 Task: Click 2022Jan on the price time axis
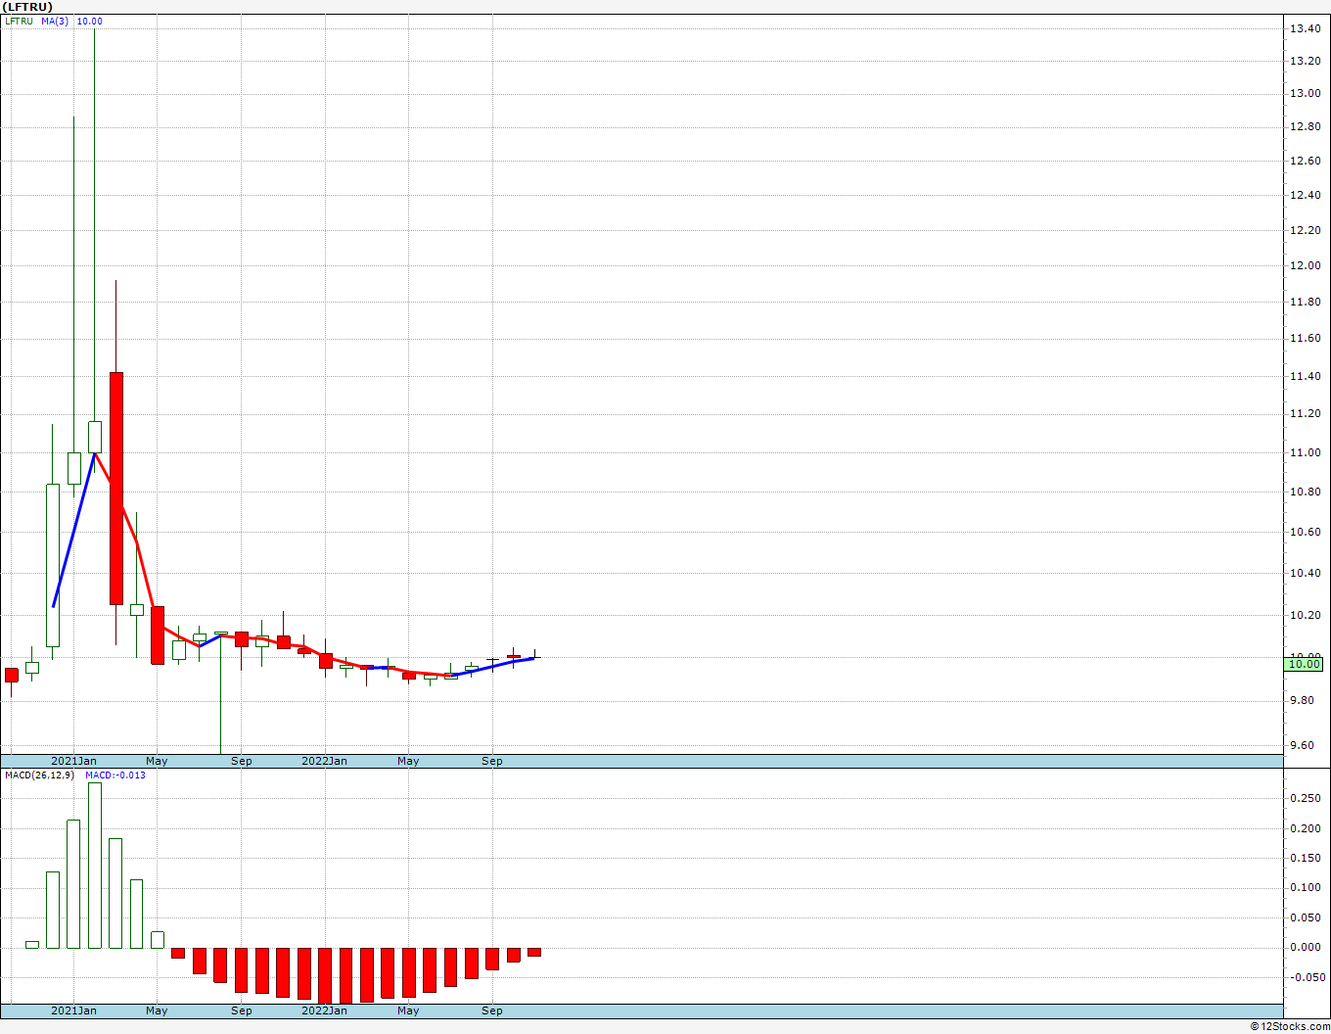324,761
